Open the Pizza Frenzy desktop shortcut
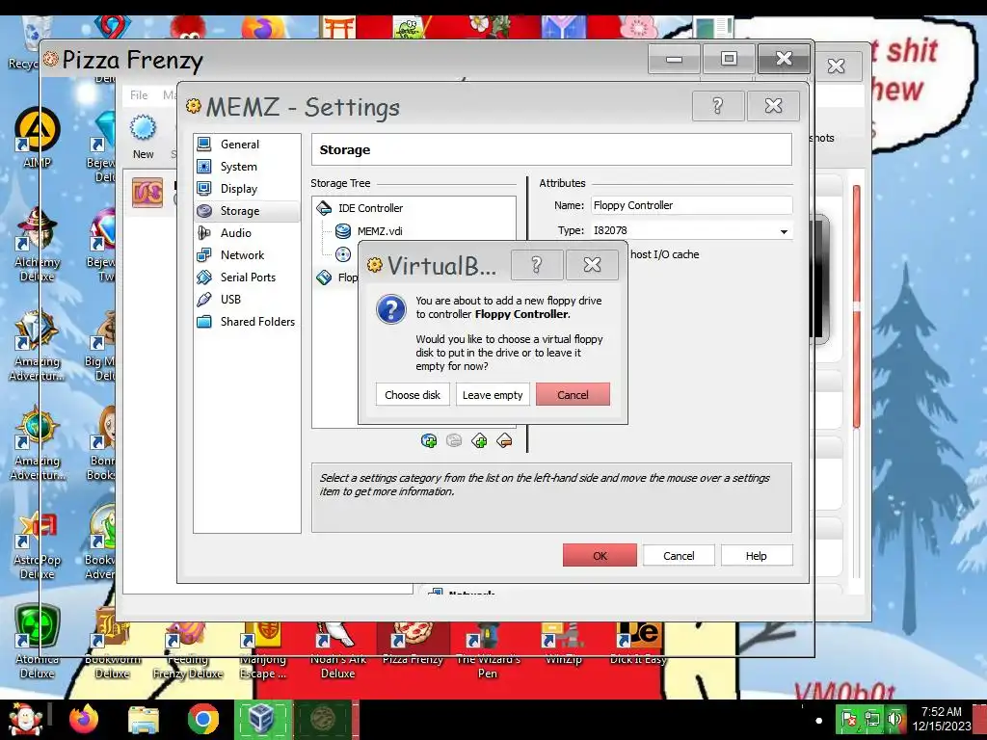The width and height of the screenshot is (987, 740). (413, 644)
